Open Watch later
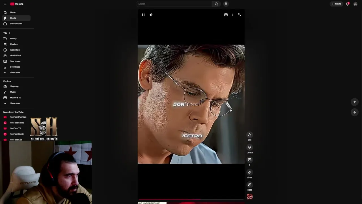The image size is (362, 204). point(16,50)
